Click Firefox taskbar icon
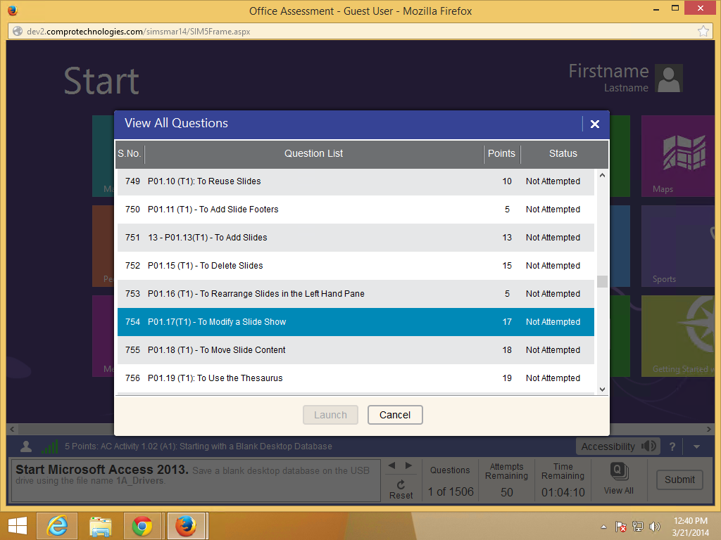The height and width of the screenshot is (540, 721). (186, 526)
